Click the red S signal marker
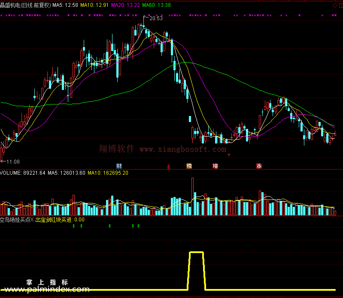Image resolution: width=343 pixels, height=298 pixels. coord(169,167)
